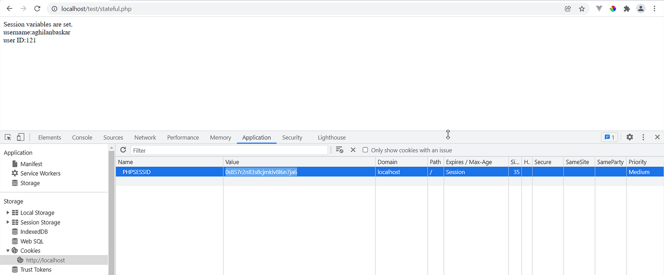Sort cookies by Value column
Image resolution: width=664 pixels, height=275 pixels.
(299, 162)
